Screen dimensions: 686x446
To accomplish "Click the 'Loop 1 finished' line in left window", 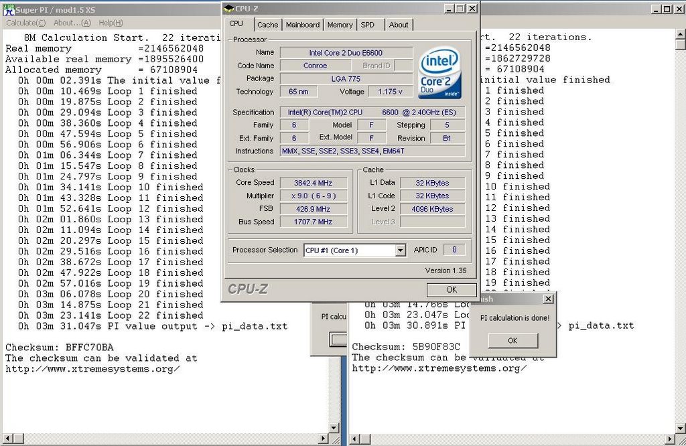I will [108, 91].
